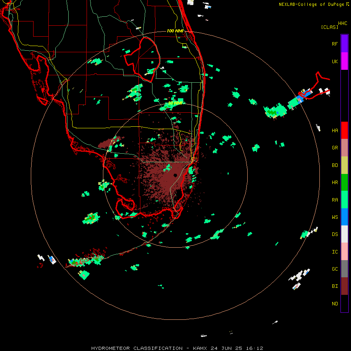Image resolution: width=351 pixels, height=351 pixels.
Task: Select the BD yellow legend swatch
Action: tap(344, 165)
